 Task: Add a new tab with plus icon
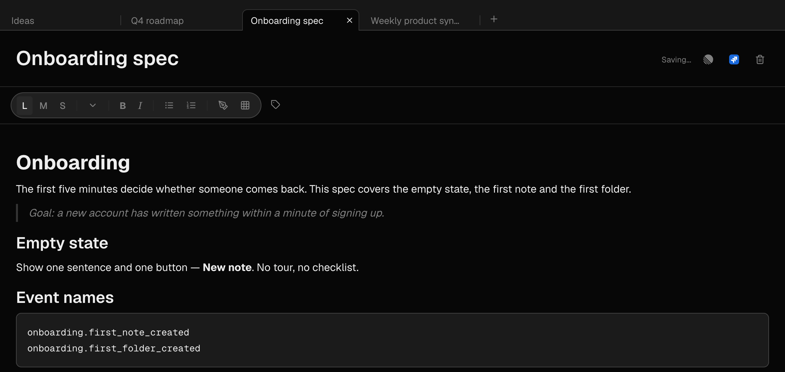(494, 19)
